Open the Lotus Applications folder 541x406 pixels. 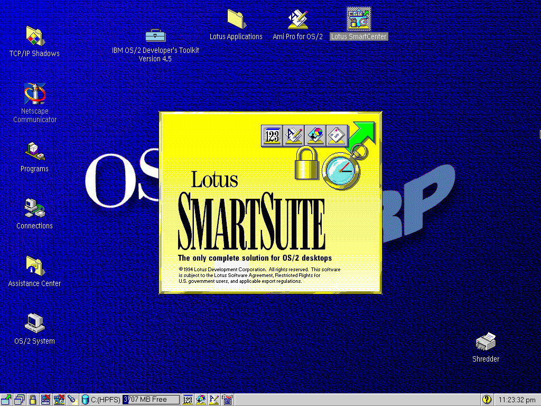[x=236, y=20]
